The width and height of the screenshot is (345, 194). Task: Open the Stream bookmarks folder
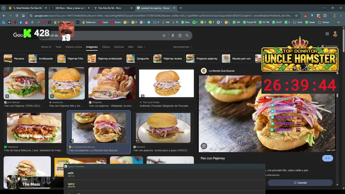[324, 22]
